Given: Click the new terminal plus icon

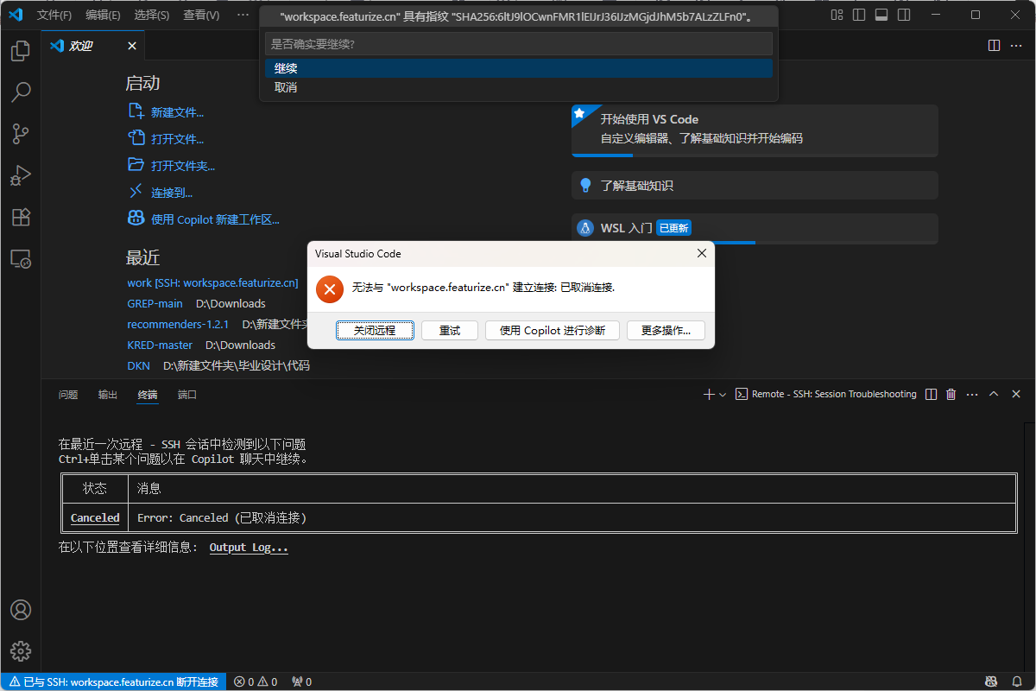Looking at the screenshot, I should pyautogui.click(x=709, y=394).
